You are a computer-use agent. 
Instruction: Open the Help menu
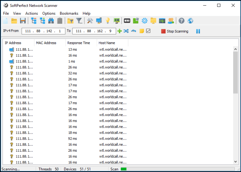pyautogui.click(x=86, y=13)
